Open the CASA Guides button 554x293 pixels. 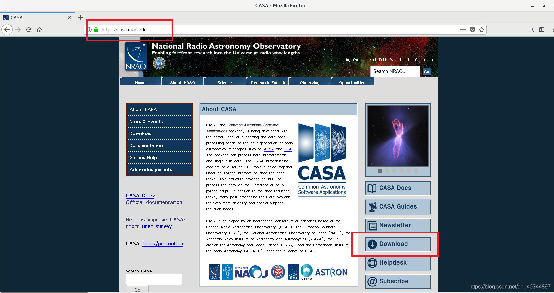(x=398, y=207)
